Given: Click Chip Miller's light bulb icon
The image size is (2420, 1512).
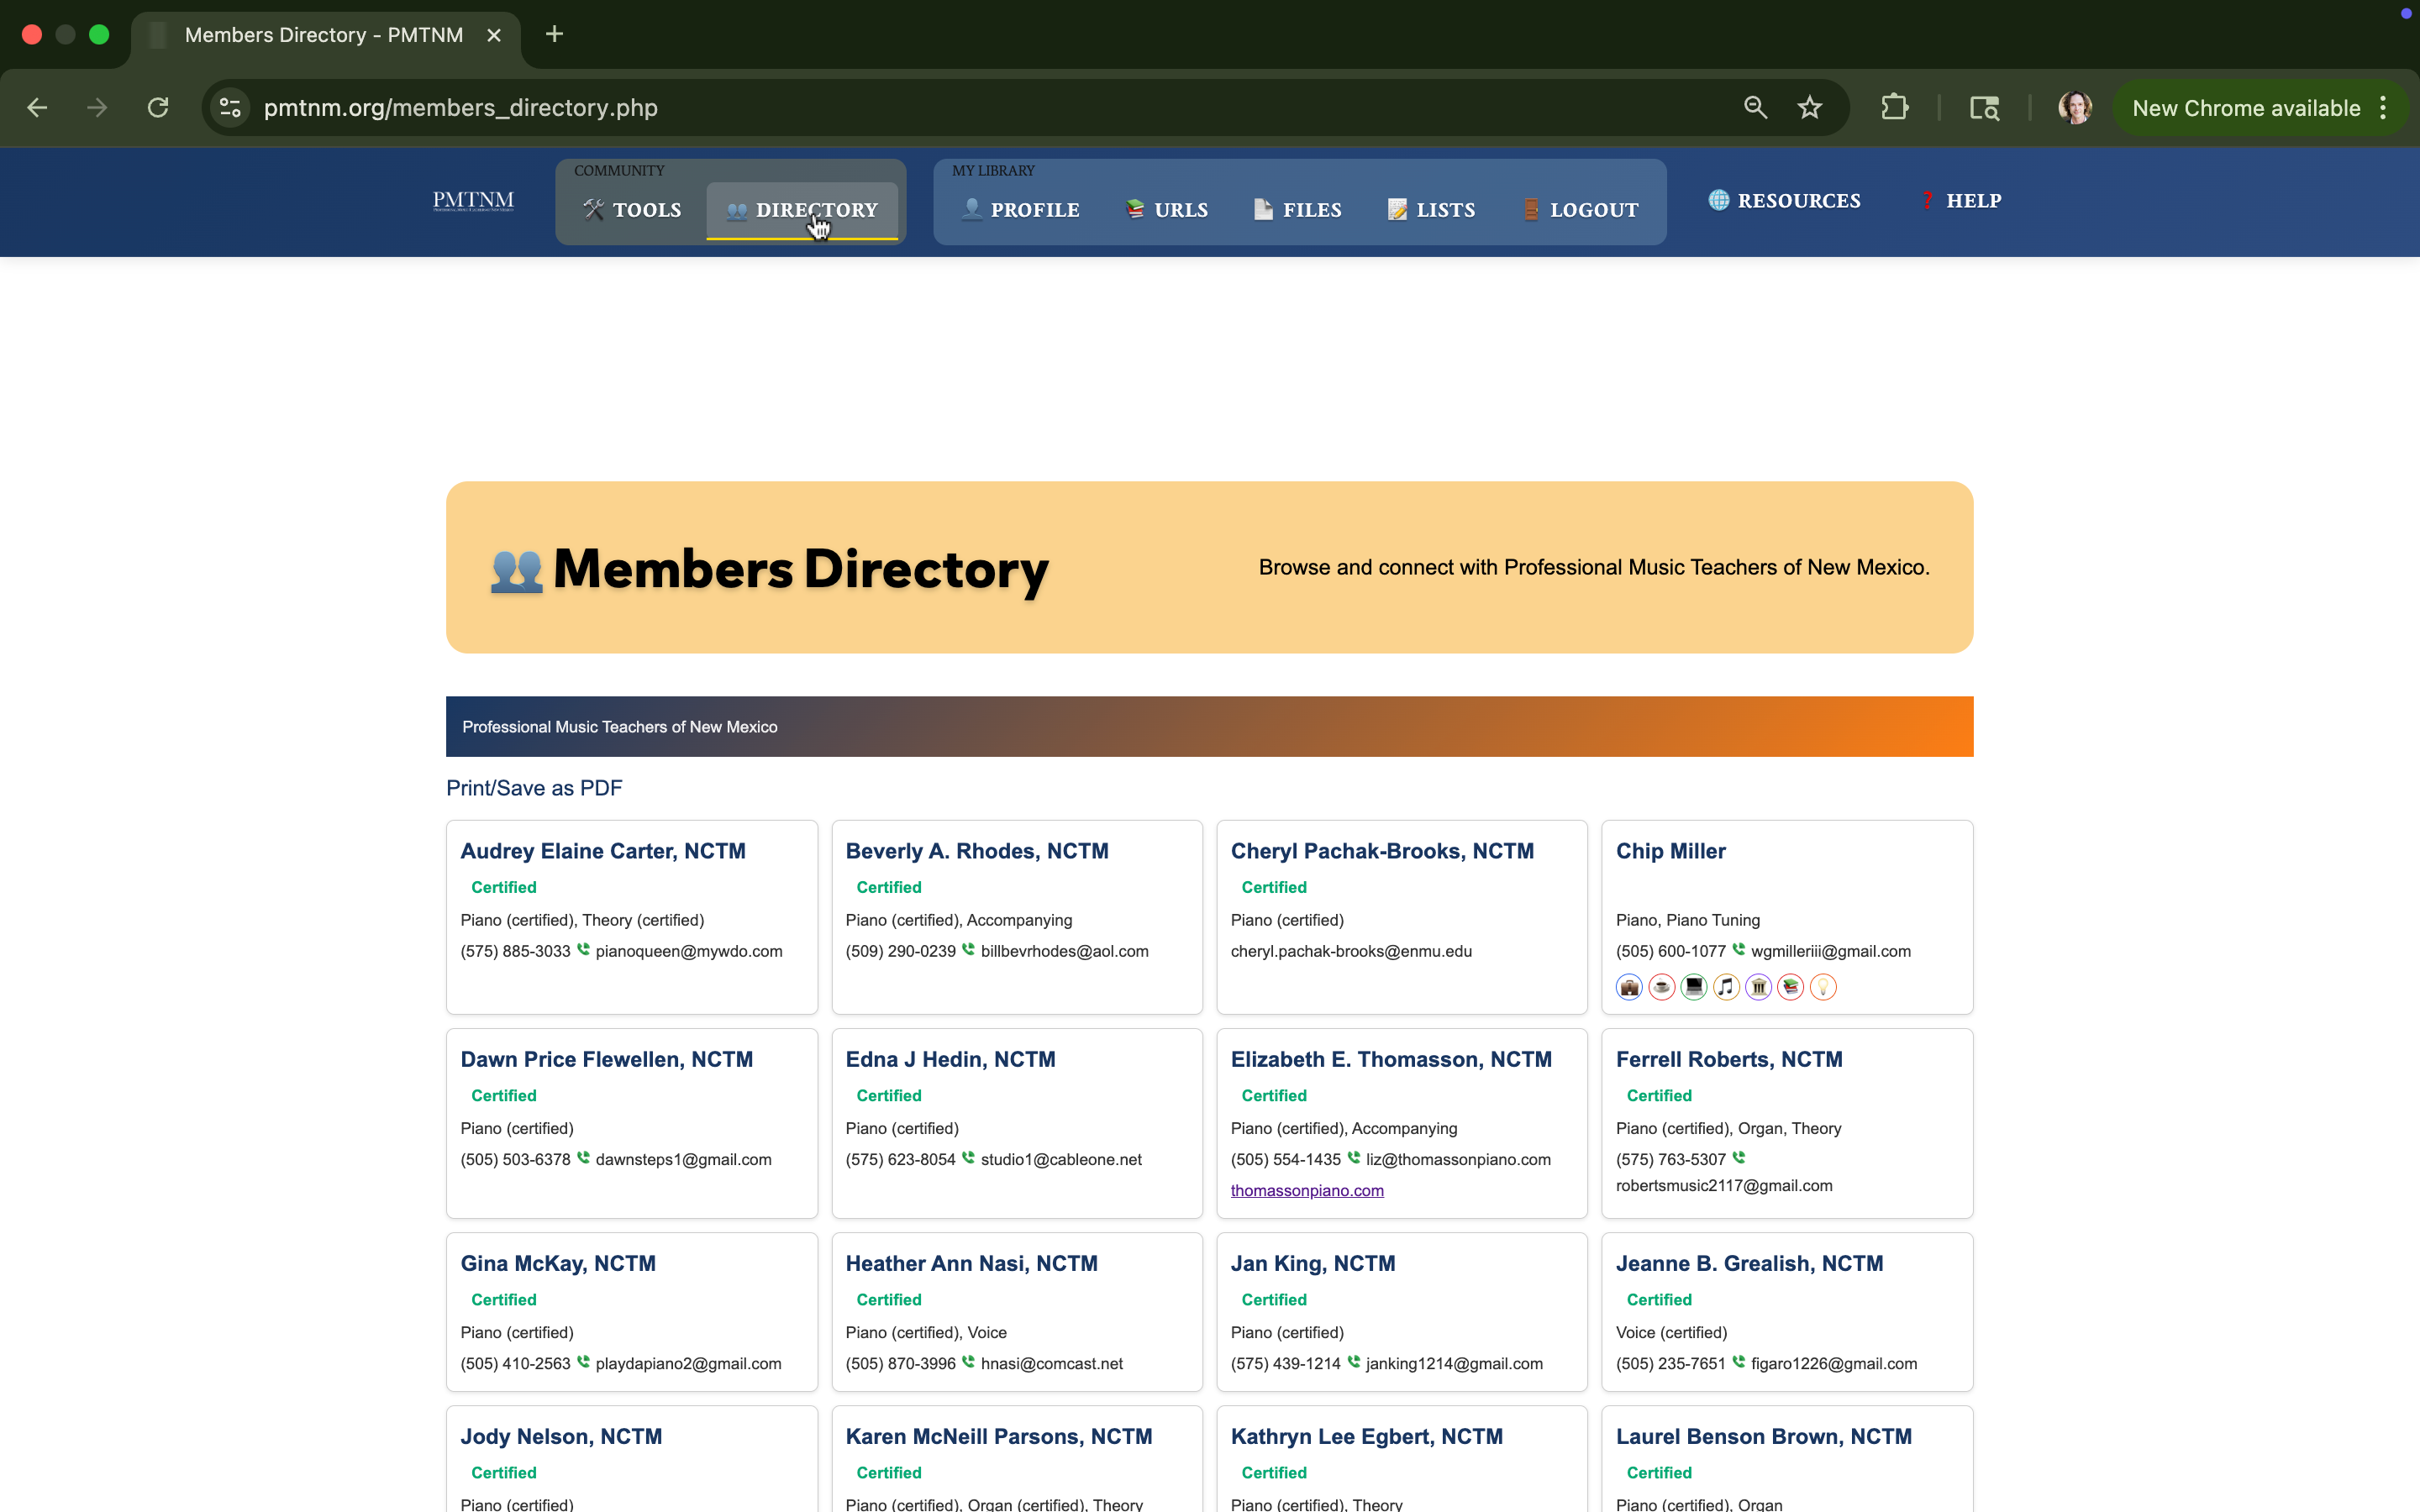Looking at the screenshot, I should [x=1823, y=987].
